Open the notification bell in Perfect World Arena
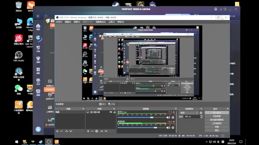The width and height of the screenshot is (259, 145). tap(216, 9)
